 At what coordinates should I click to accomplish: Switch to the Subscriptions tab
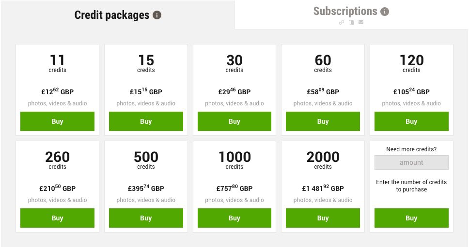(x=345, y=11)
